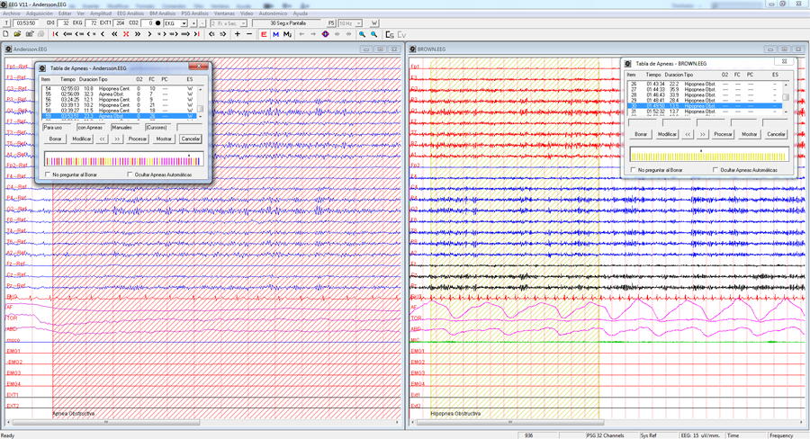Screen dimensions: 810x439
Task: Click the colored apnea timeline bar in Andersson table
Action: 123,158
